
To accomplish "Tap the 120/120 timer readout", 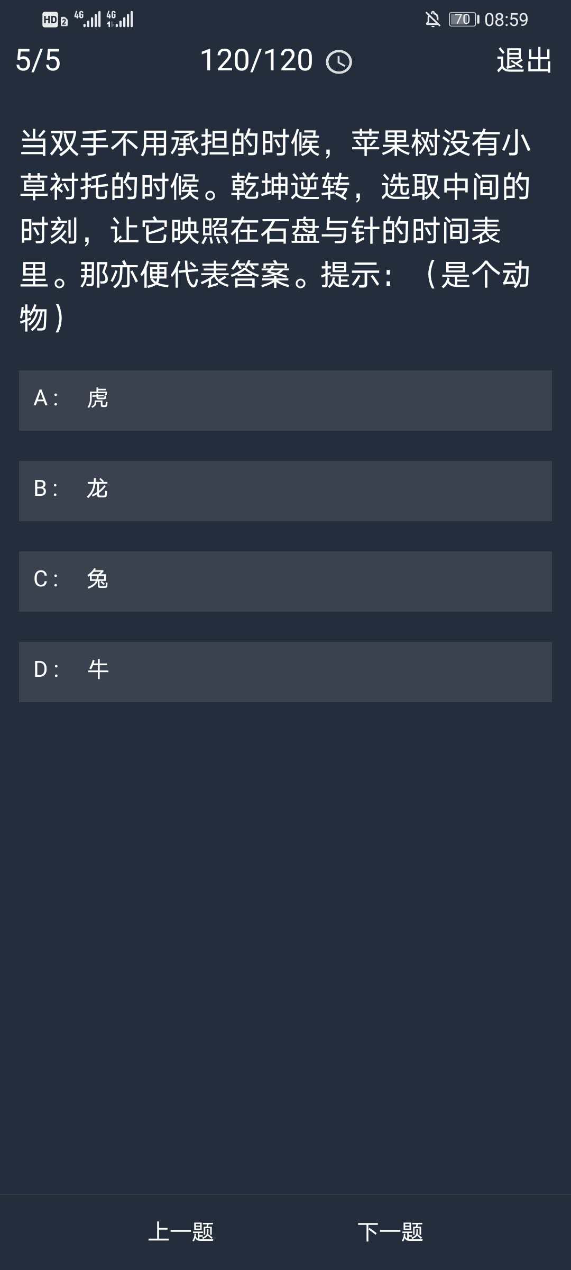I will tap(257, 60).
